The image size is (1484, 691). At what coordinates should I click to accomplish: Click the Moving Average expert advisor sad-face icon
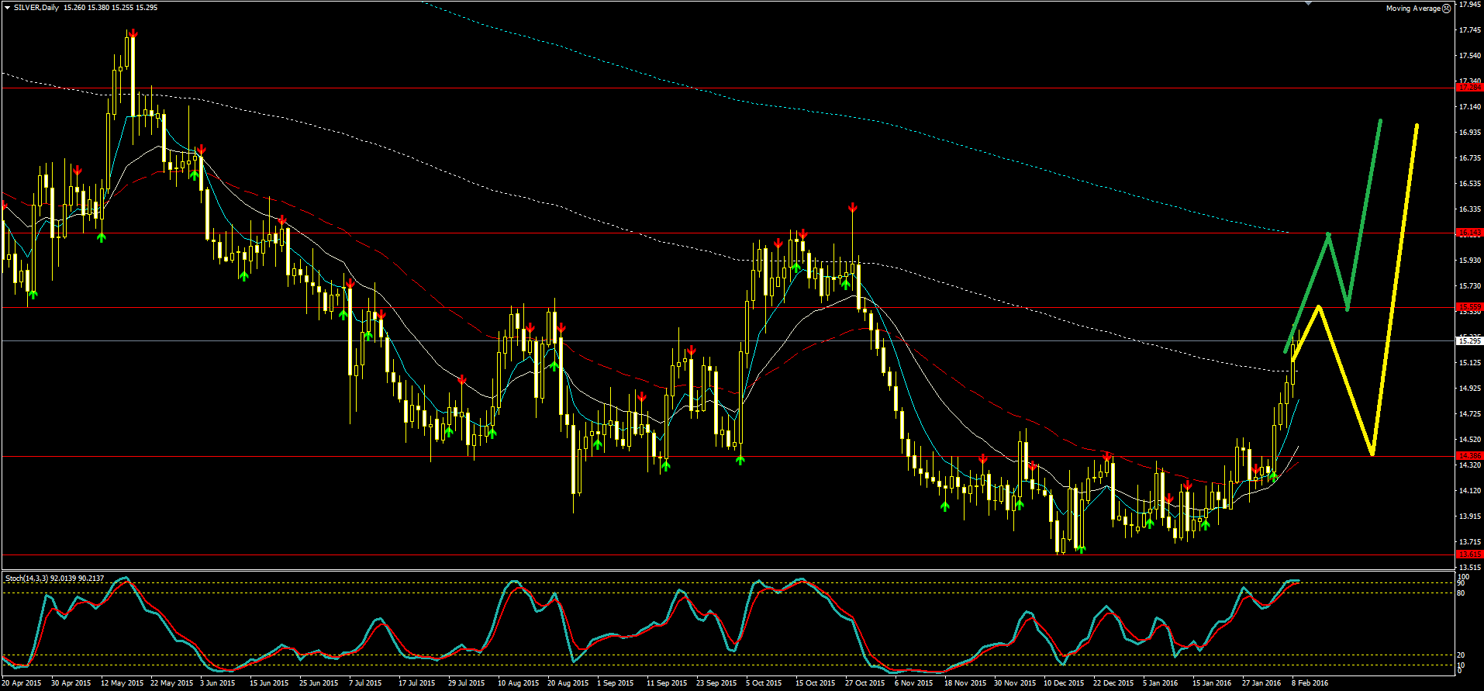point(1447,9)
